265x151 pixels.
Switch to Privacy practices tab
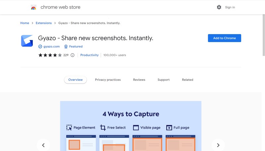[108, 80]
